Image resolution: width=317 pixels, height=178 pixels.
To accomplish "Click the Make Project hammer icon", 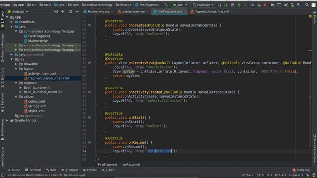I will (x=166, y=5).
